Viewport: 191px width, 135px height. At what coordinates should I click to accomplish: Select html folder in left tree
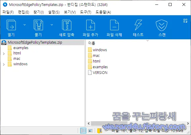coord(17,53)
